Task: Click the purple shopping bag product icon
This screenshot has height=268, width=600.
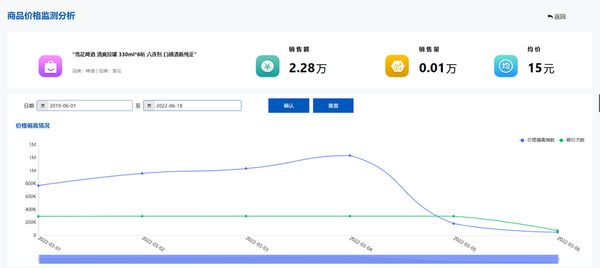Action: [x=50, y=66]
